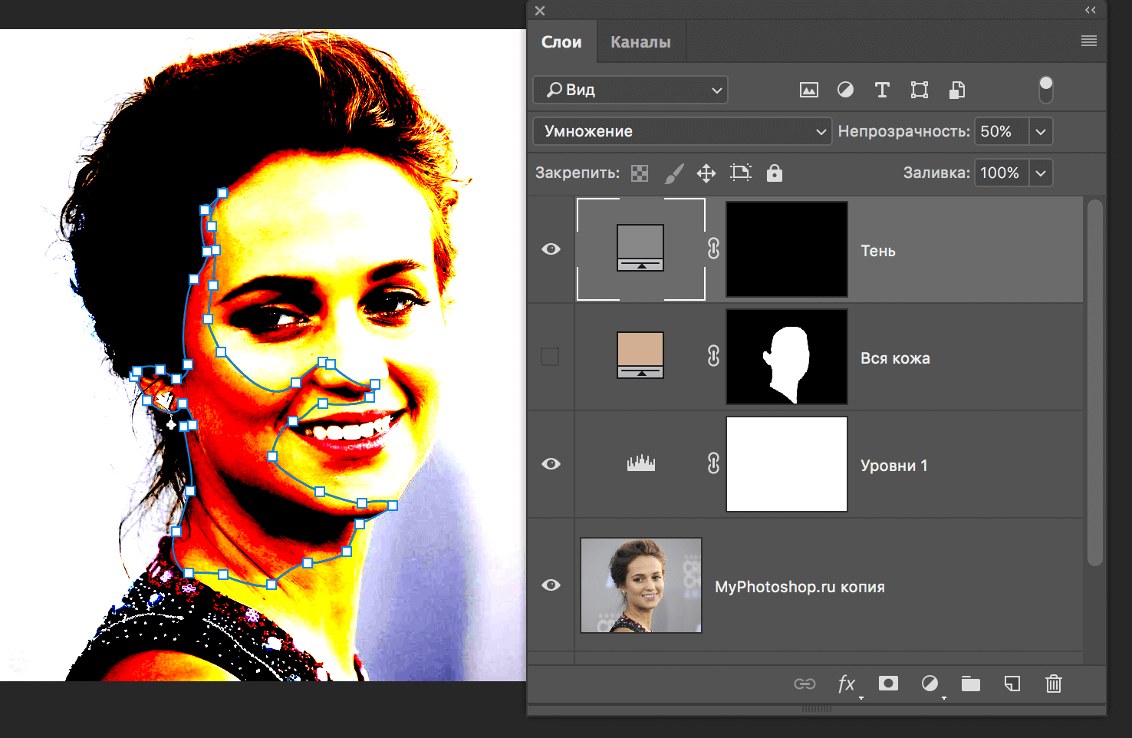Screen dimensions: 1132x738
Task: Create a new layer with the new layer icon
Action: (1012, 684)
